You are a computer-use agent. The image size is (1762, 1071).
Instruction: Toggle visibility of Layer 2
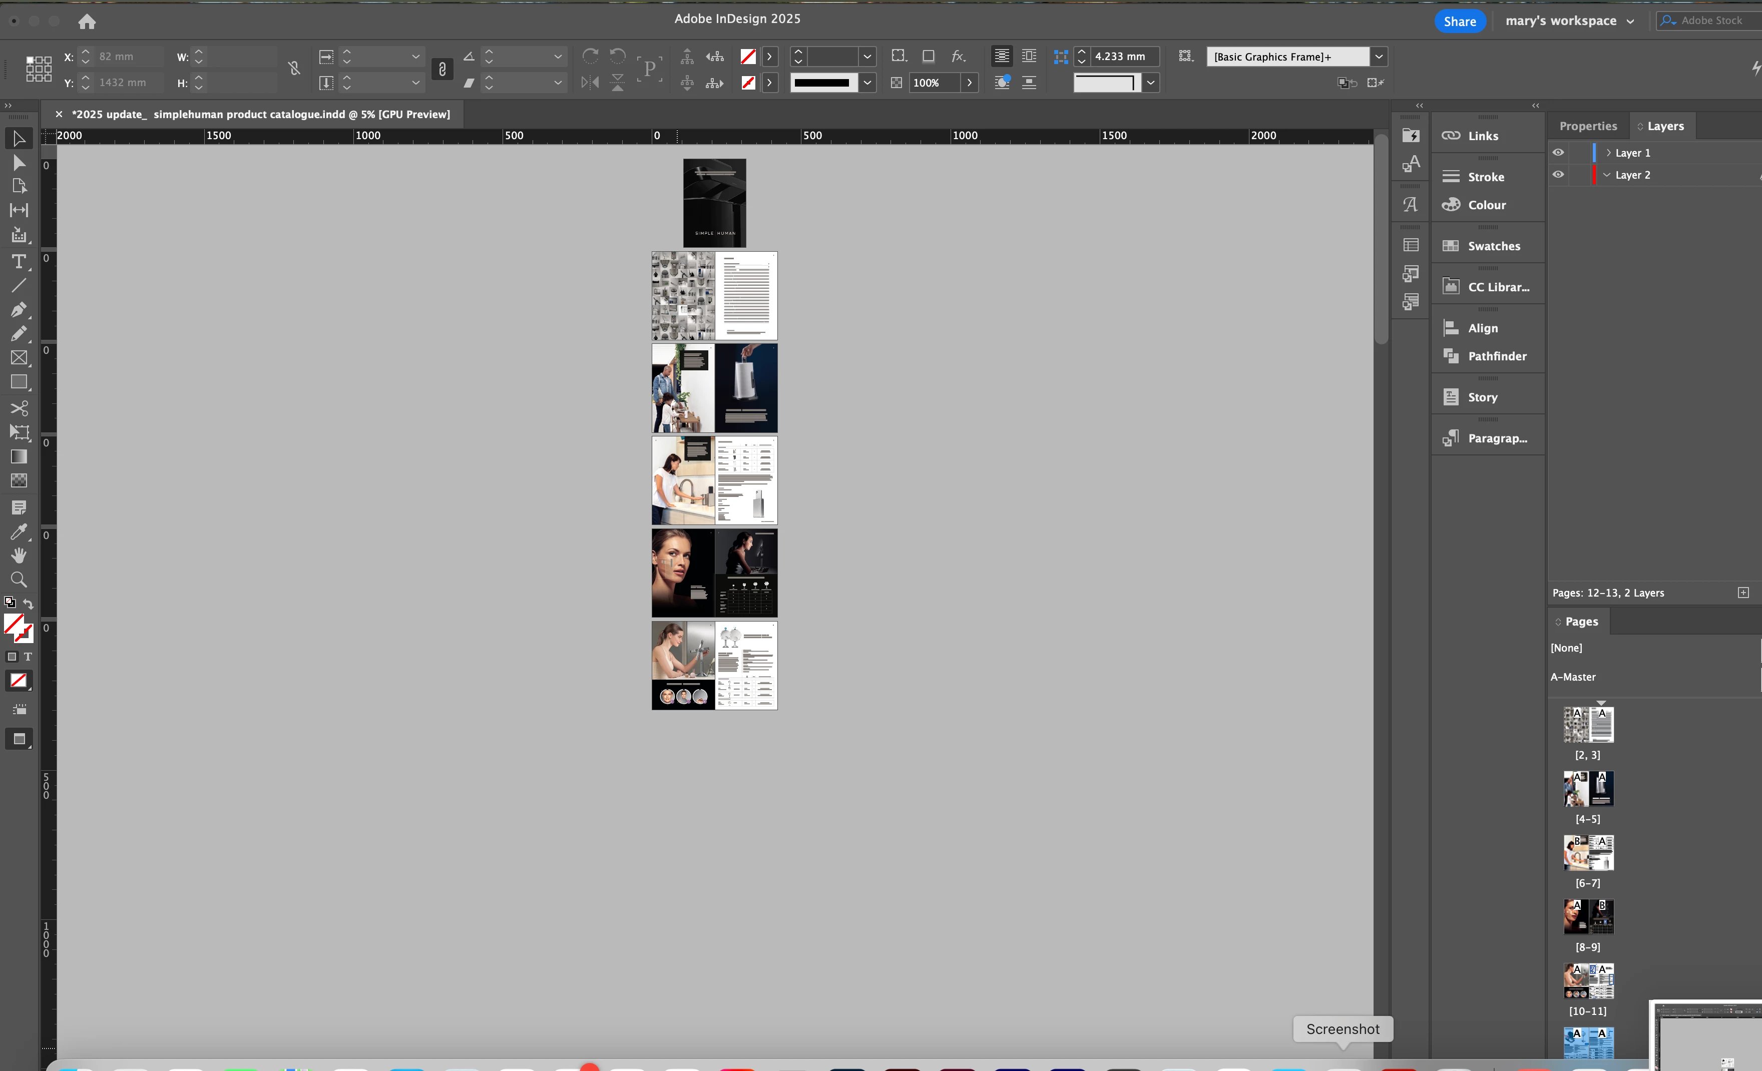pos(1558,175)
